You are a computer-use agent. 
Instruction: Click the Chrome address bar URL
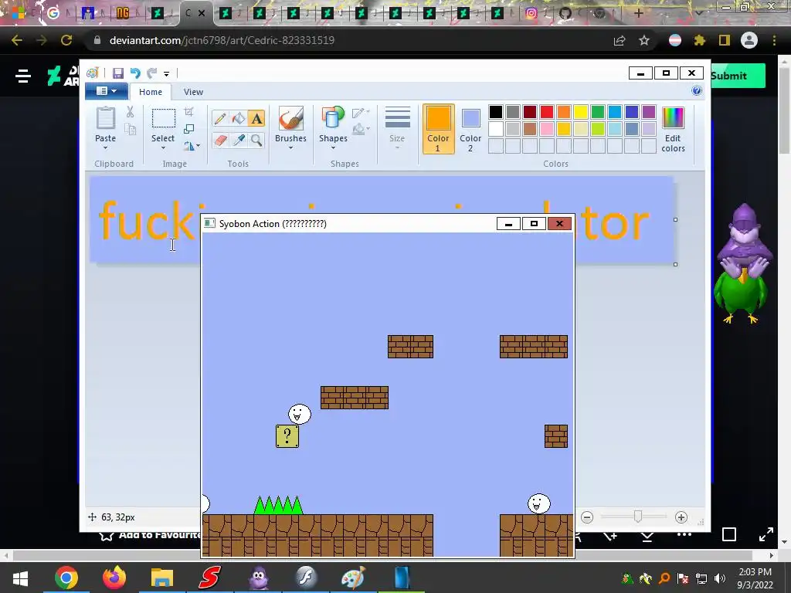(x=222, y=40)
